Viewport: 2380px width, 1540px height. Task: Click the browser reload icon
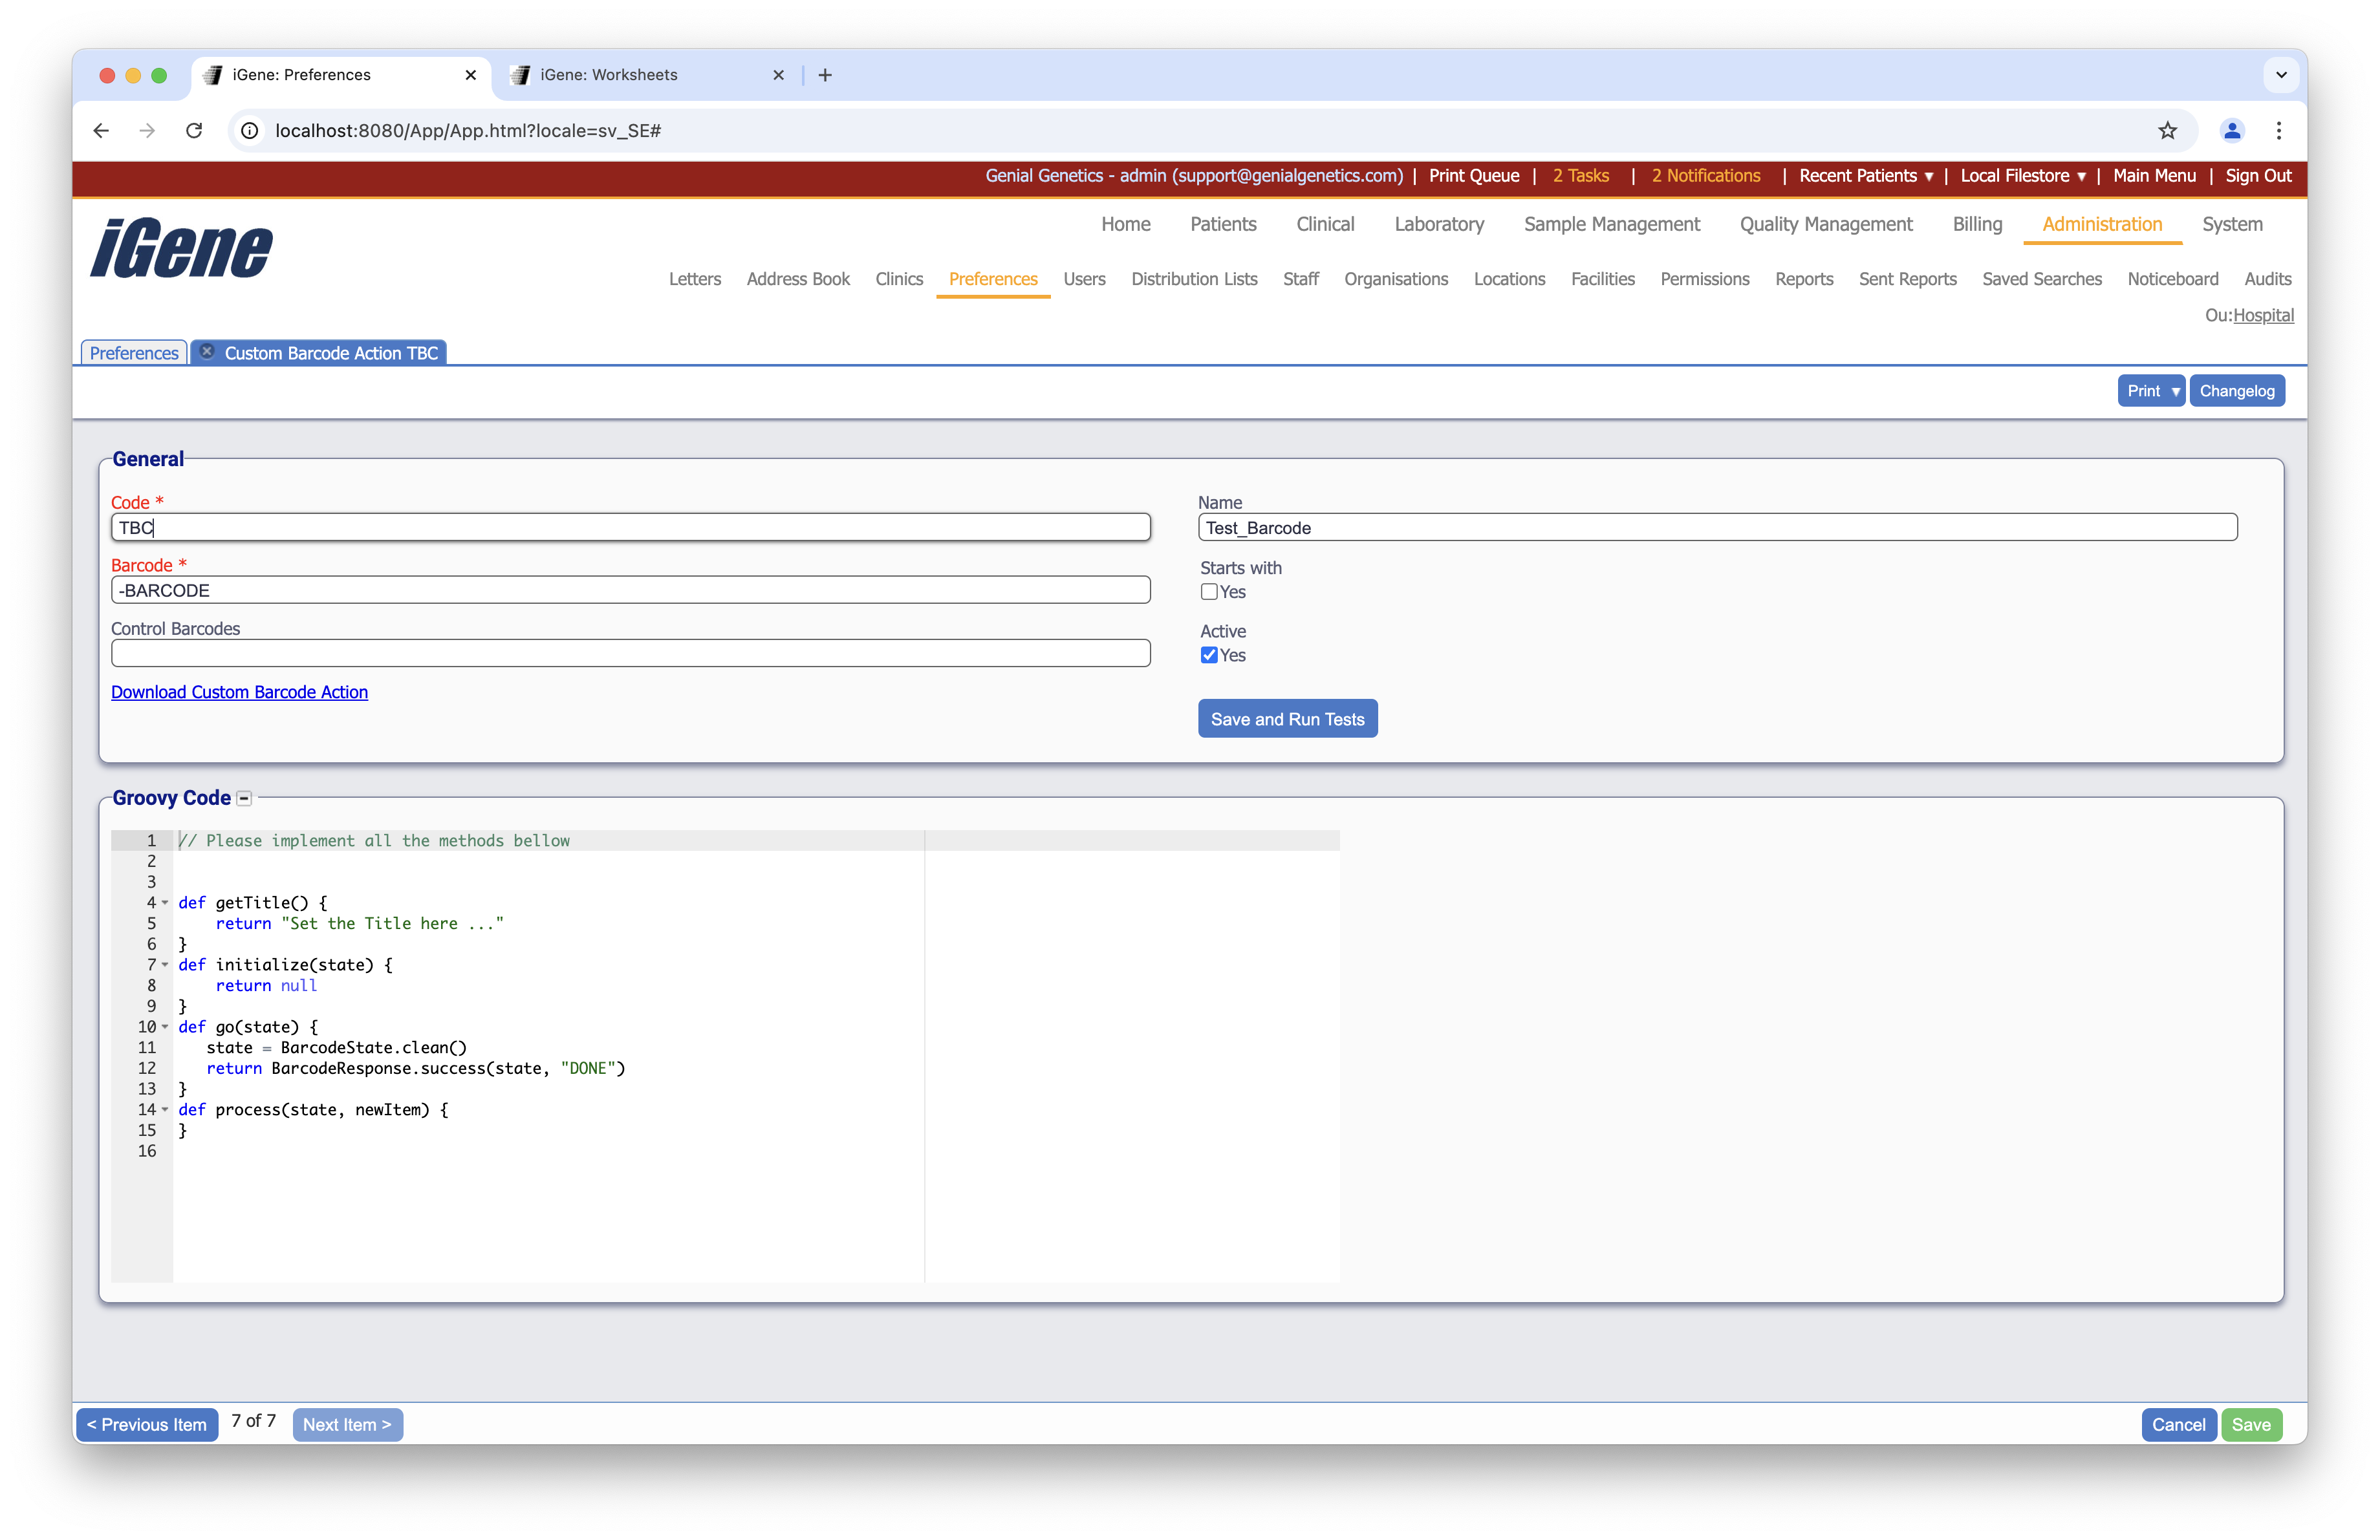(x=194, y=131)
